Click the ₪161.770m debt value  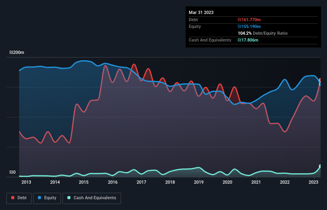249,20
